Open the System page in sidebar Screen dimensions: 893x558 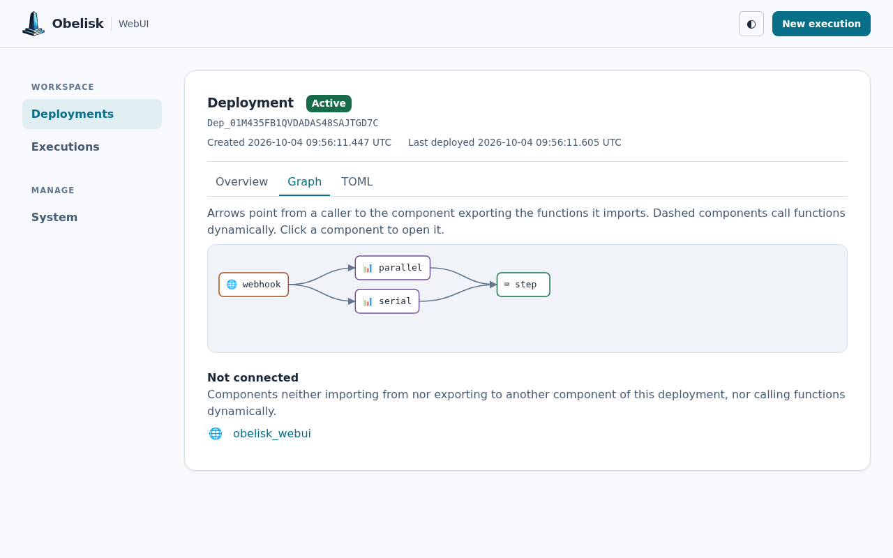tap(92, 217)
